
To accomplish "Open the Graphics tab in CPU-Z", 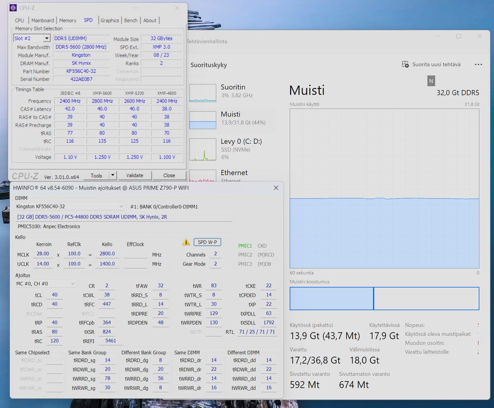I will (110, 21).
